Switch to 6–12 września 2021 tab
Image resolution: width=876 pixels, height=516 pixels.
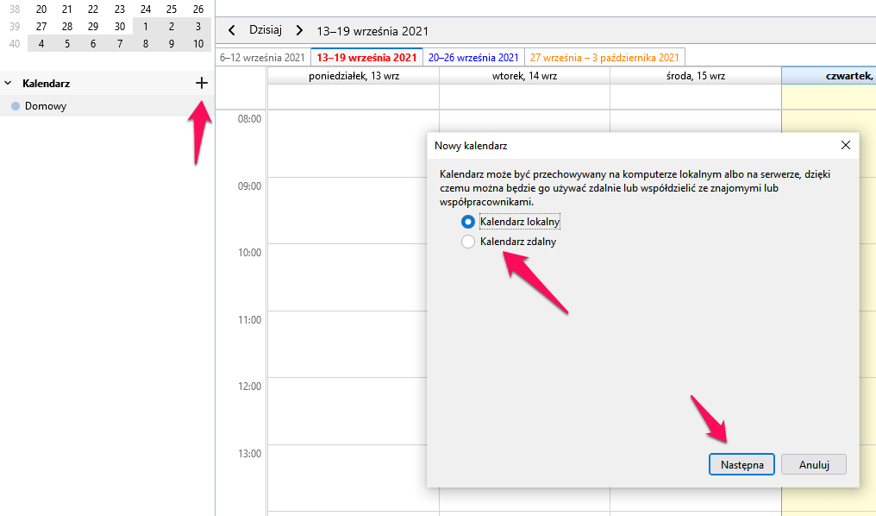pos(262,58)
